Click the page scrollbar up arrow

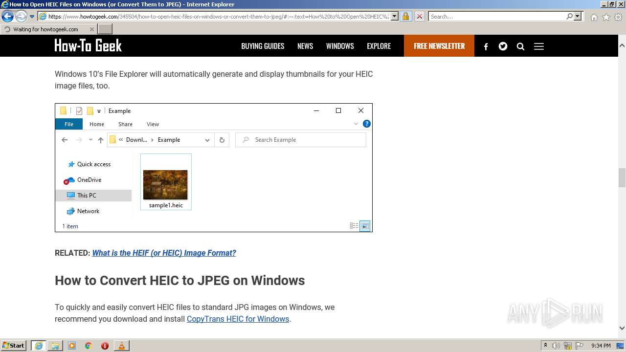(x=622, y=45)
